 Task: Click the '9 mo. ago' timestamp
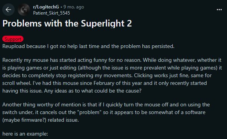[74, 7]
